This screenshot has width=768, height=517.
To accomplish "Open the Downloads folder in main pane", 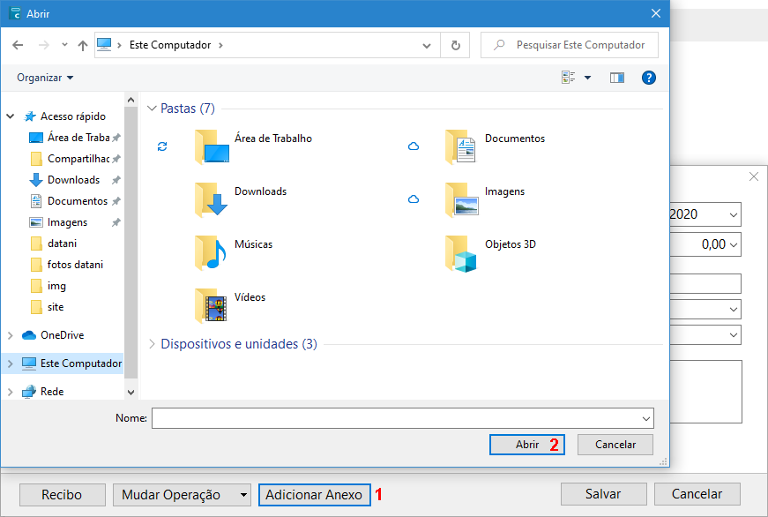I will [211, 199].
